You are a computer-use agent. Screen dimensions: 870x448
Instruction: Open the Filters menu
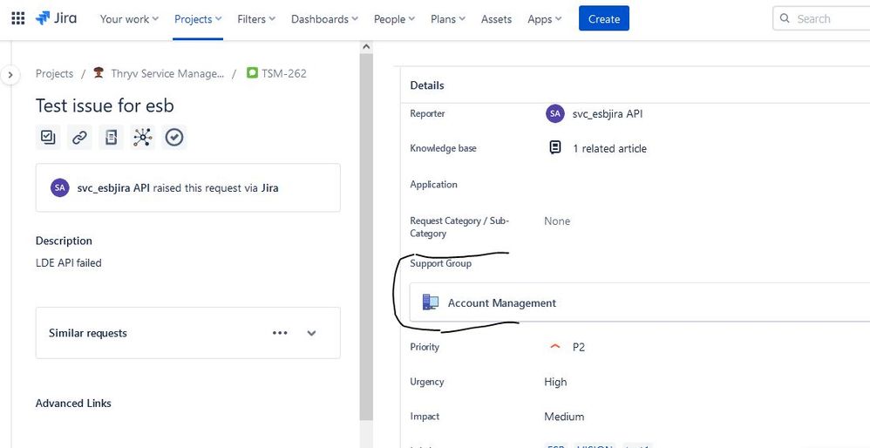(x=256, y=19)
